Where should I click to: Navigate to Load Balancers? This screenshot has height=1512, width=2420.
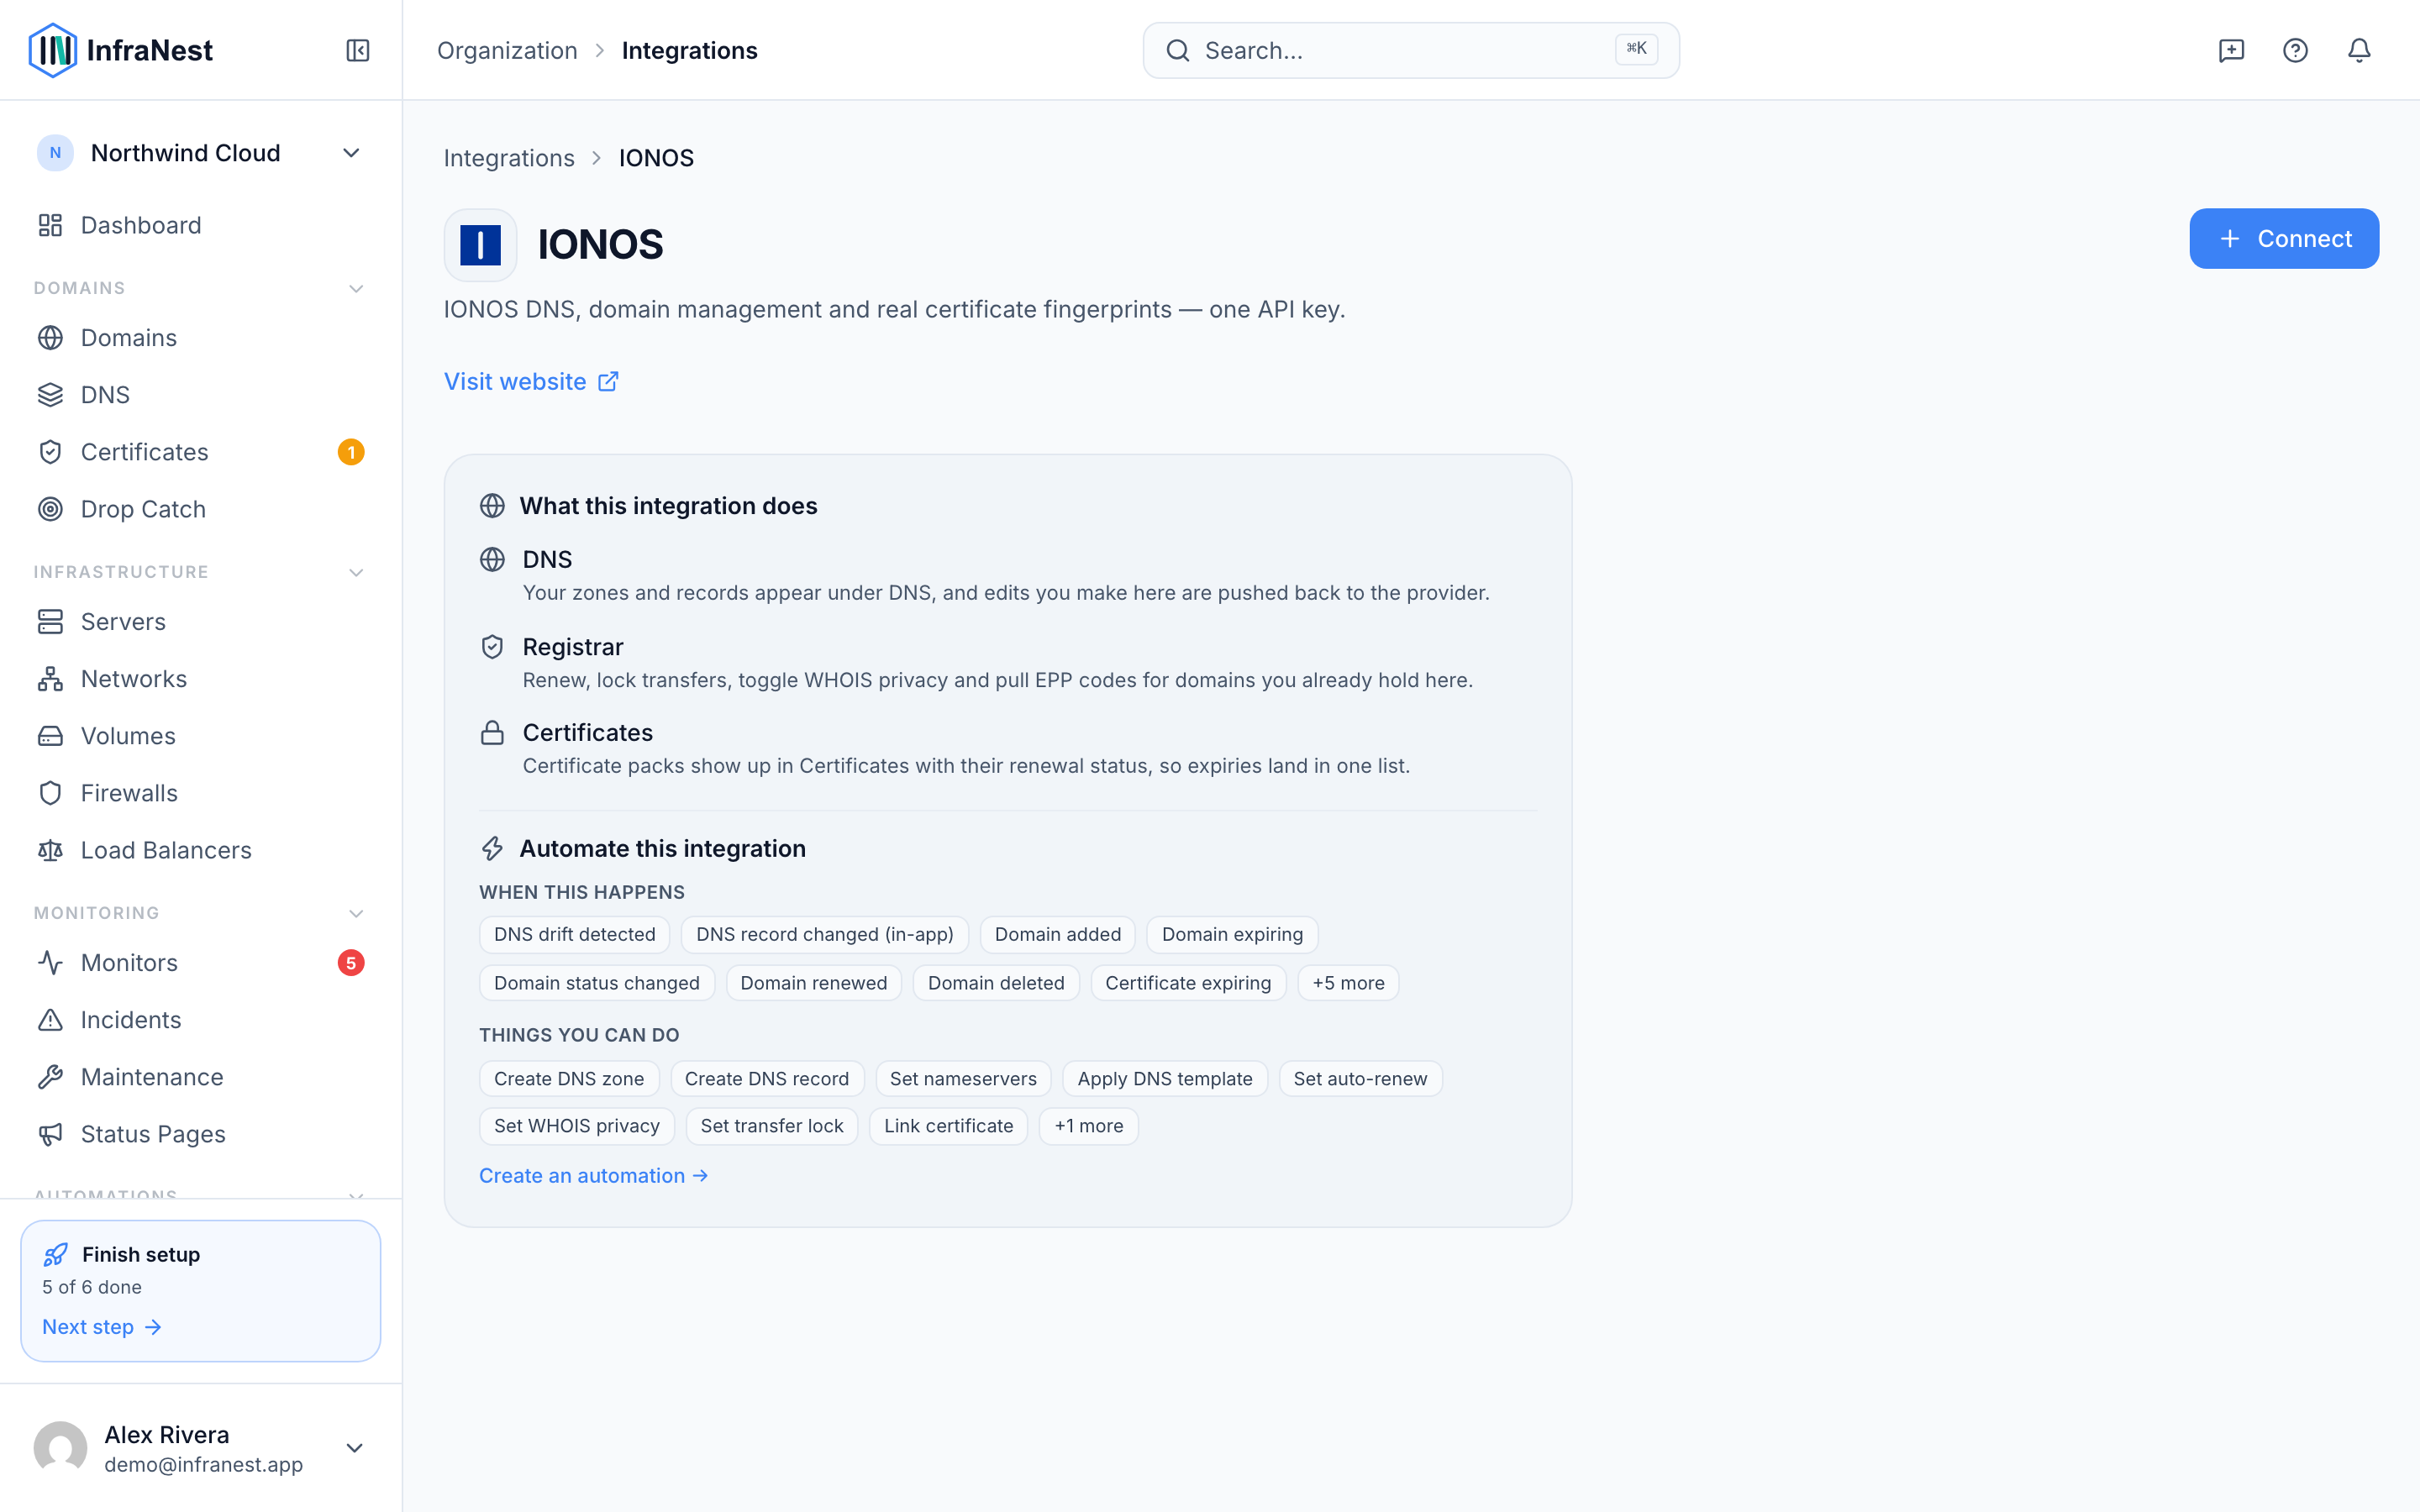click(x=200, y=850)
